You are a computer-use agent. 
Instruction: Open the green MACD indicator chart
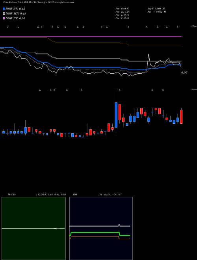pos(33,228)
